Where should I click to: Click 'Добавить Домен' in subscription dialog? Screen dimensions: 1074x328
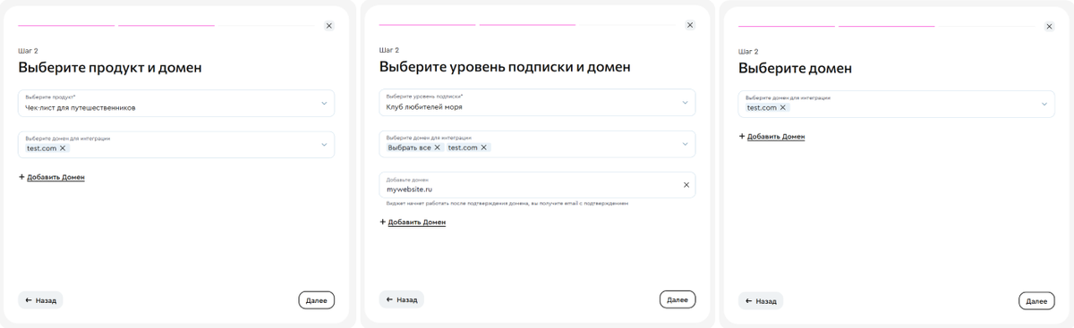coord(413,222)
